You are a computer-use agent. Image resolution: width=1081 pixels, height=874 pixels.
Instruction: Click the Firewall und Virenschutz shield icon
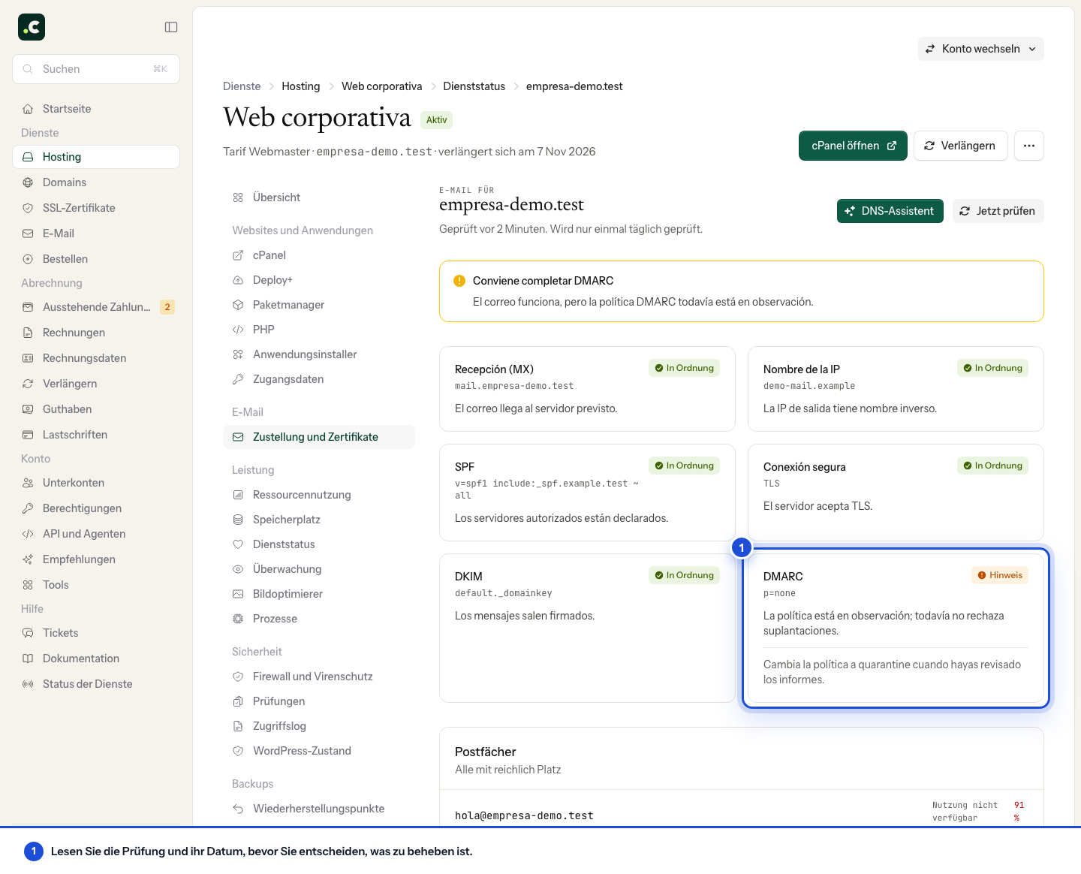pyautogui.click(x=238, y=677)
